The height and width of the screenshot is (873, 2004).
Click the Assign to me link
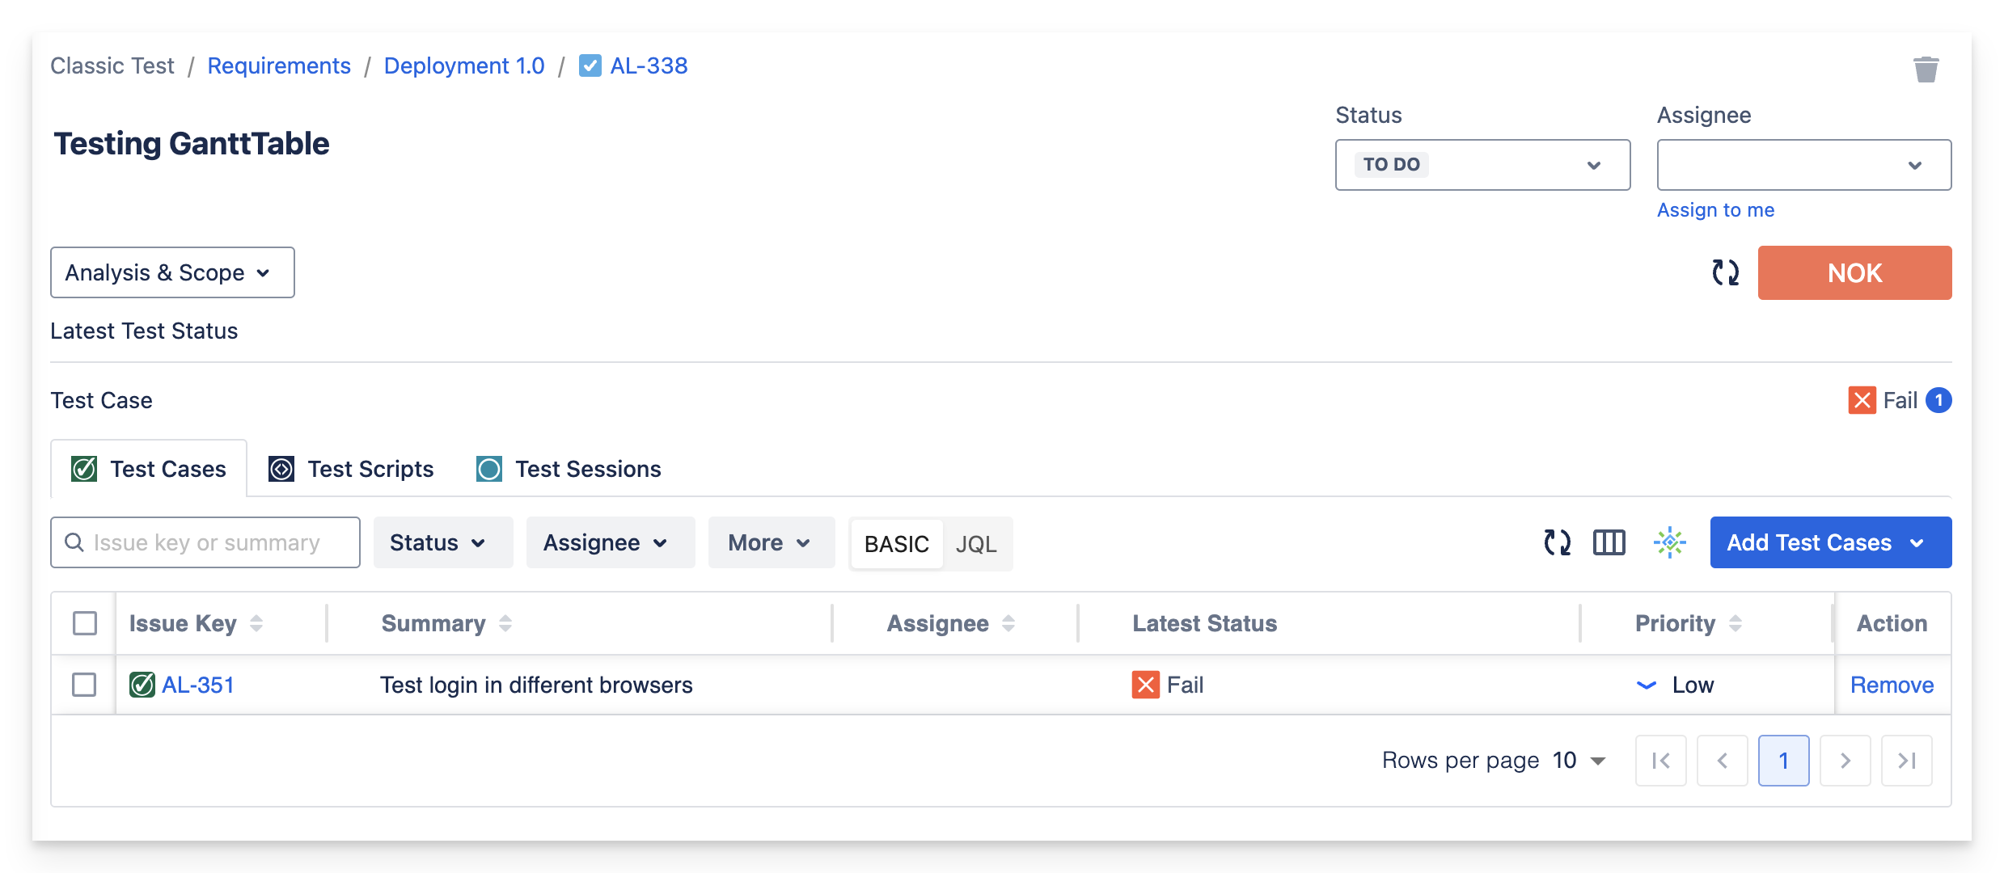click(x=1715, y=210)
